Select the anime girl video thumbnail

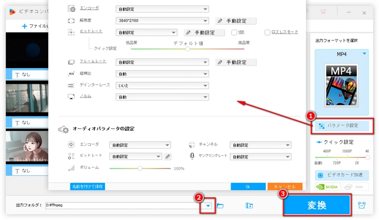coord(27,146)
